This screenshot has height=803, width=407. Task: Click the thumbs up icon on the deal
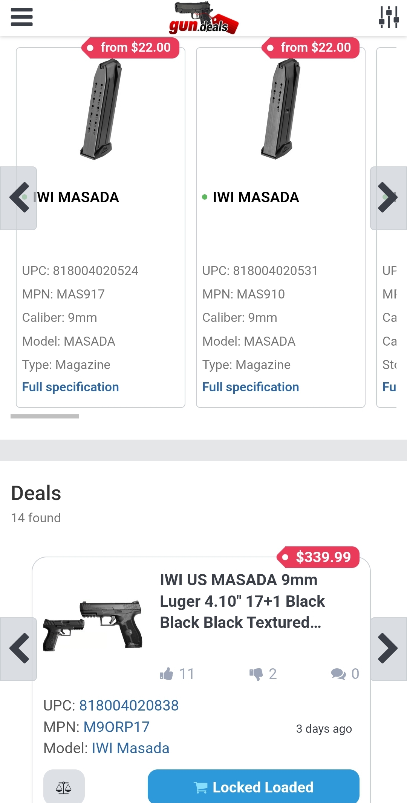(x=166, y=674)
